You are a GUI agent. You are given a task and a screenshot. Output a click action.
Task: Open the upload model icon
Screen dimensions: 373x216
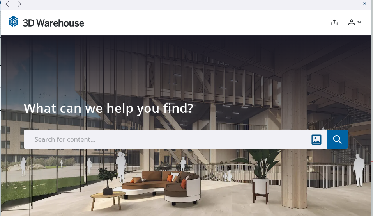(x=334, y=22)
